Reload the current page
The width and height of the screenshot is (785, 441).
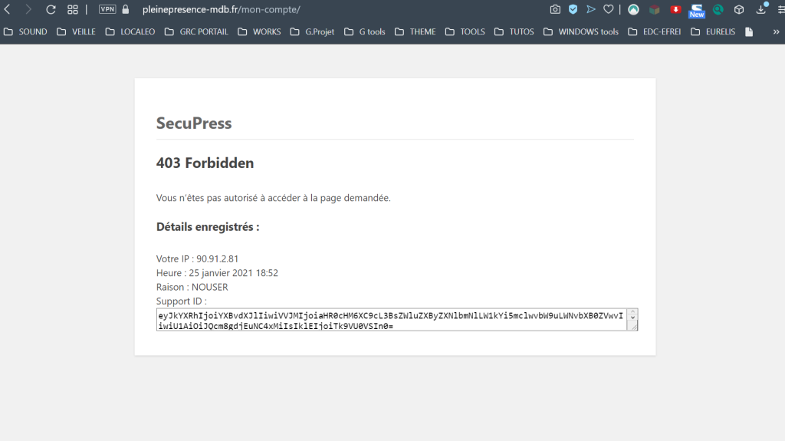(51, 9)
